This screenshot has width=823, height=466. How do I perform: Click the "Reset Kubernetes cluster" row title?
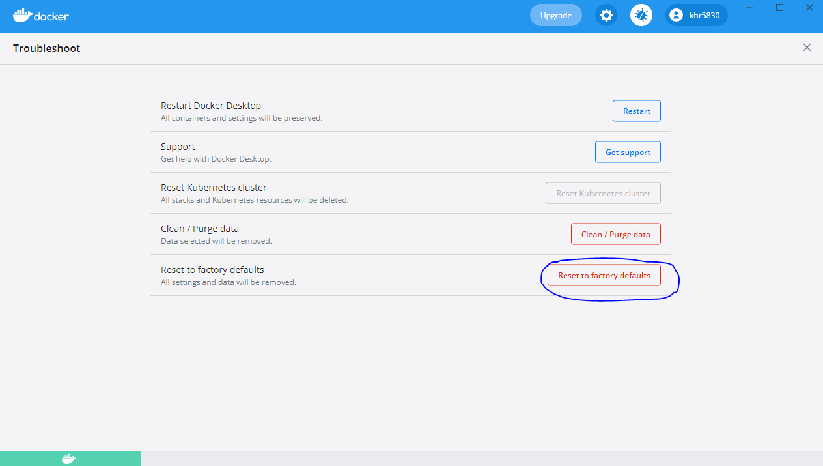(214, 188)
